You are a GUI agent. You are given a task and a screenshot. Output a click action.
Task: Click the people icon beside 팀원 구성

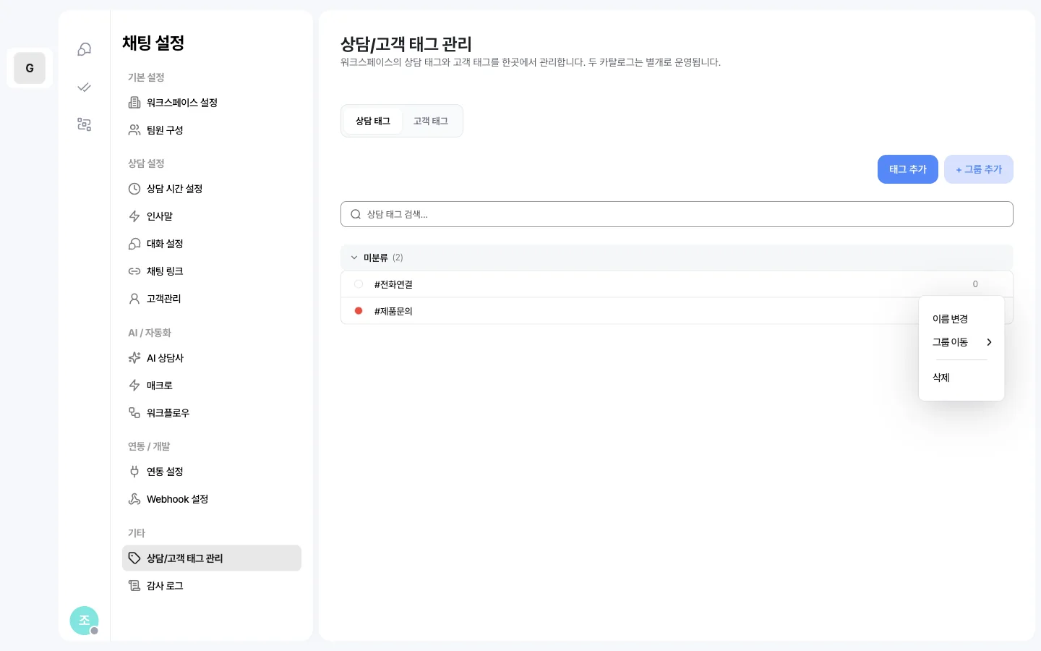(134, 130)
